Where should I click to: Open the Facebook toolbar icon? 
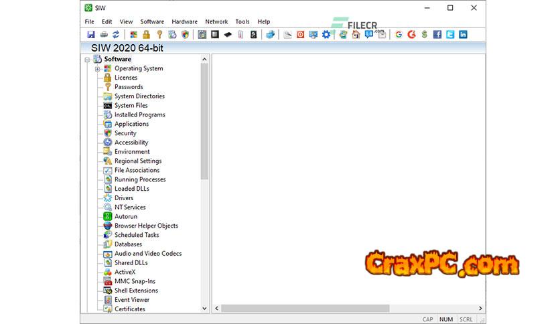click(437, 34)
